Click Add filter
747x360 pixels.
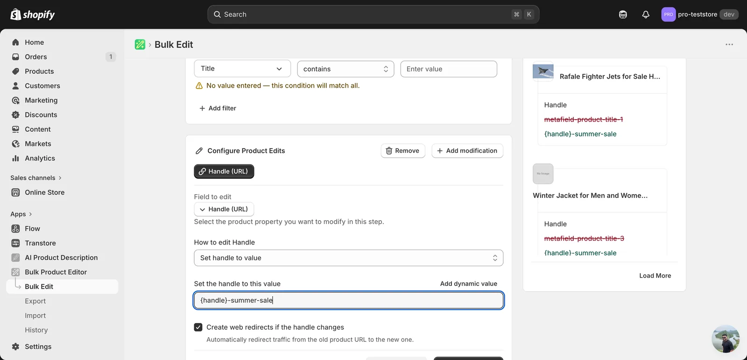218,108
